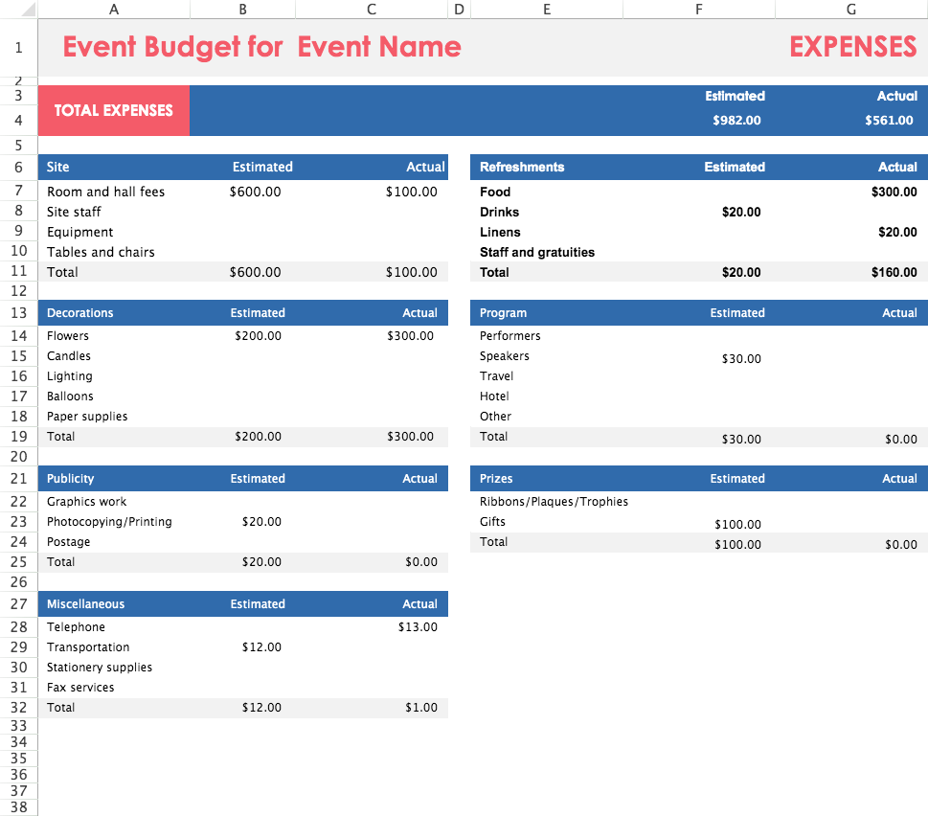Select row header 27
Image resolution: width=928 pixels, height=816 pixels.
pos(18,603)
